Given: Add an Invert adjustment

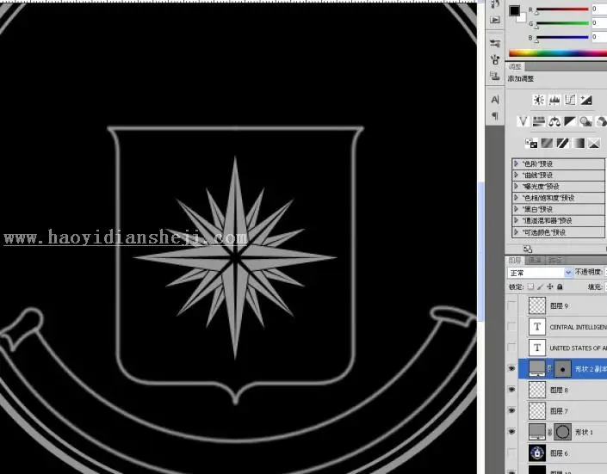Looking at the screenshot, I should click(531, 143).
